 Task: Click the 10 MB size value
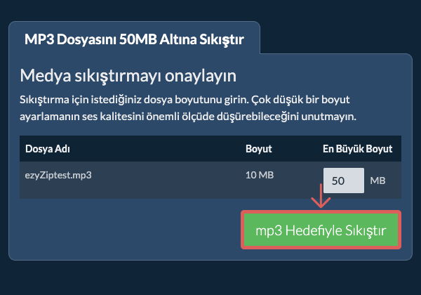[x=260, y=175]
